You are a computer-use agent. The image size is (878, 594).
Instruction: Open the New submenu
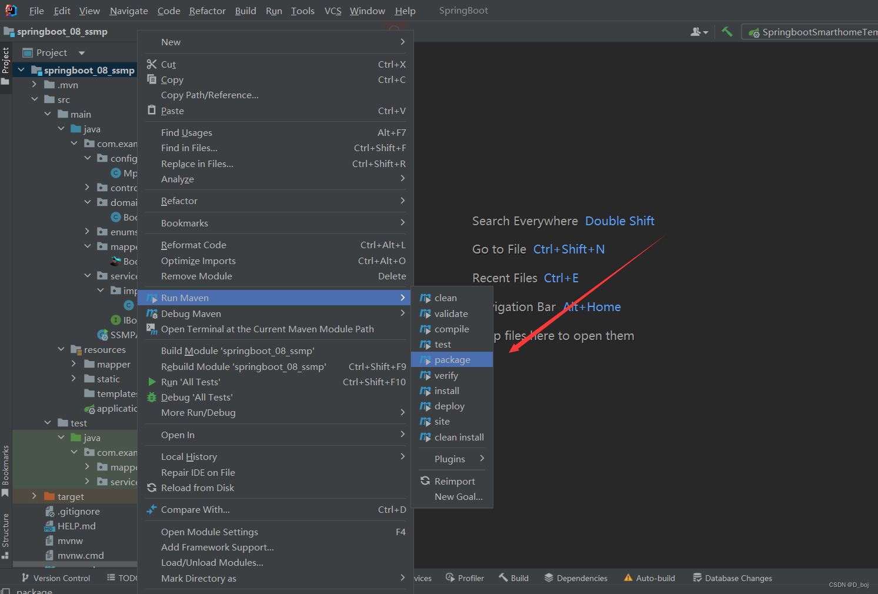tap(275, 42)
